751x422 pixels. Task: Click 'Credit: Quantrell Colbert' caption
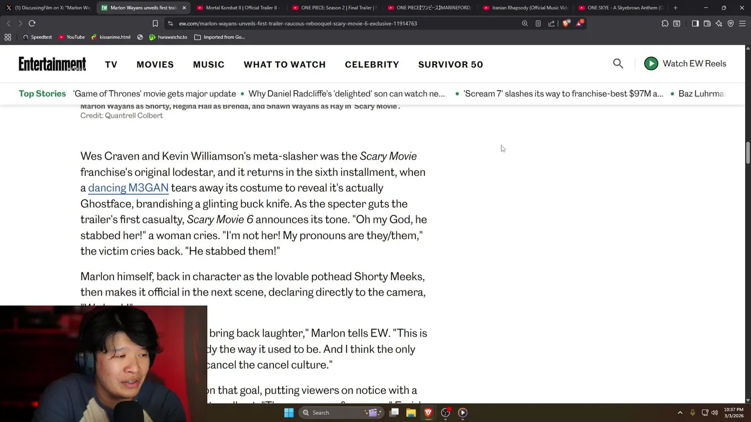[x=121, y=115]
